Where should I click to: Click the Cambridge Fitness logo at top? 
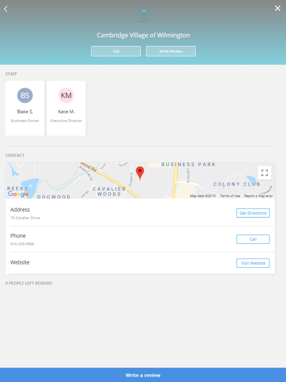[x=143, y=14]
